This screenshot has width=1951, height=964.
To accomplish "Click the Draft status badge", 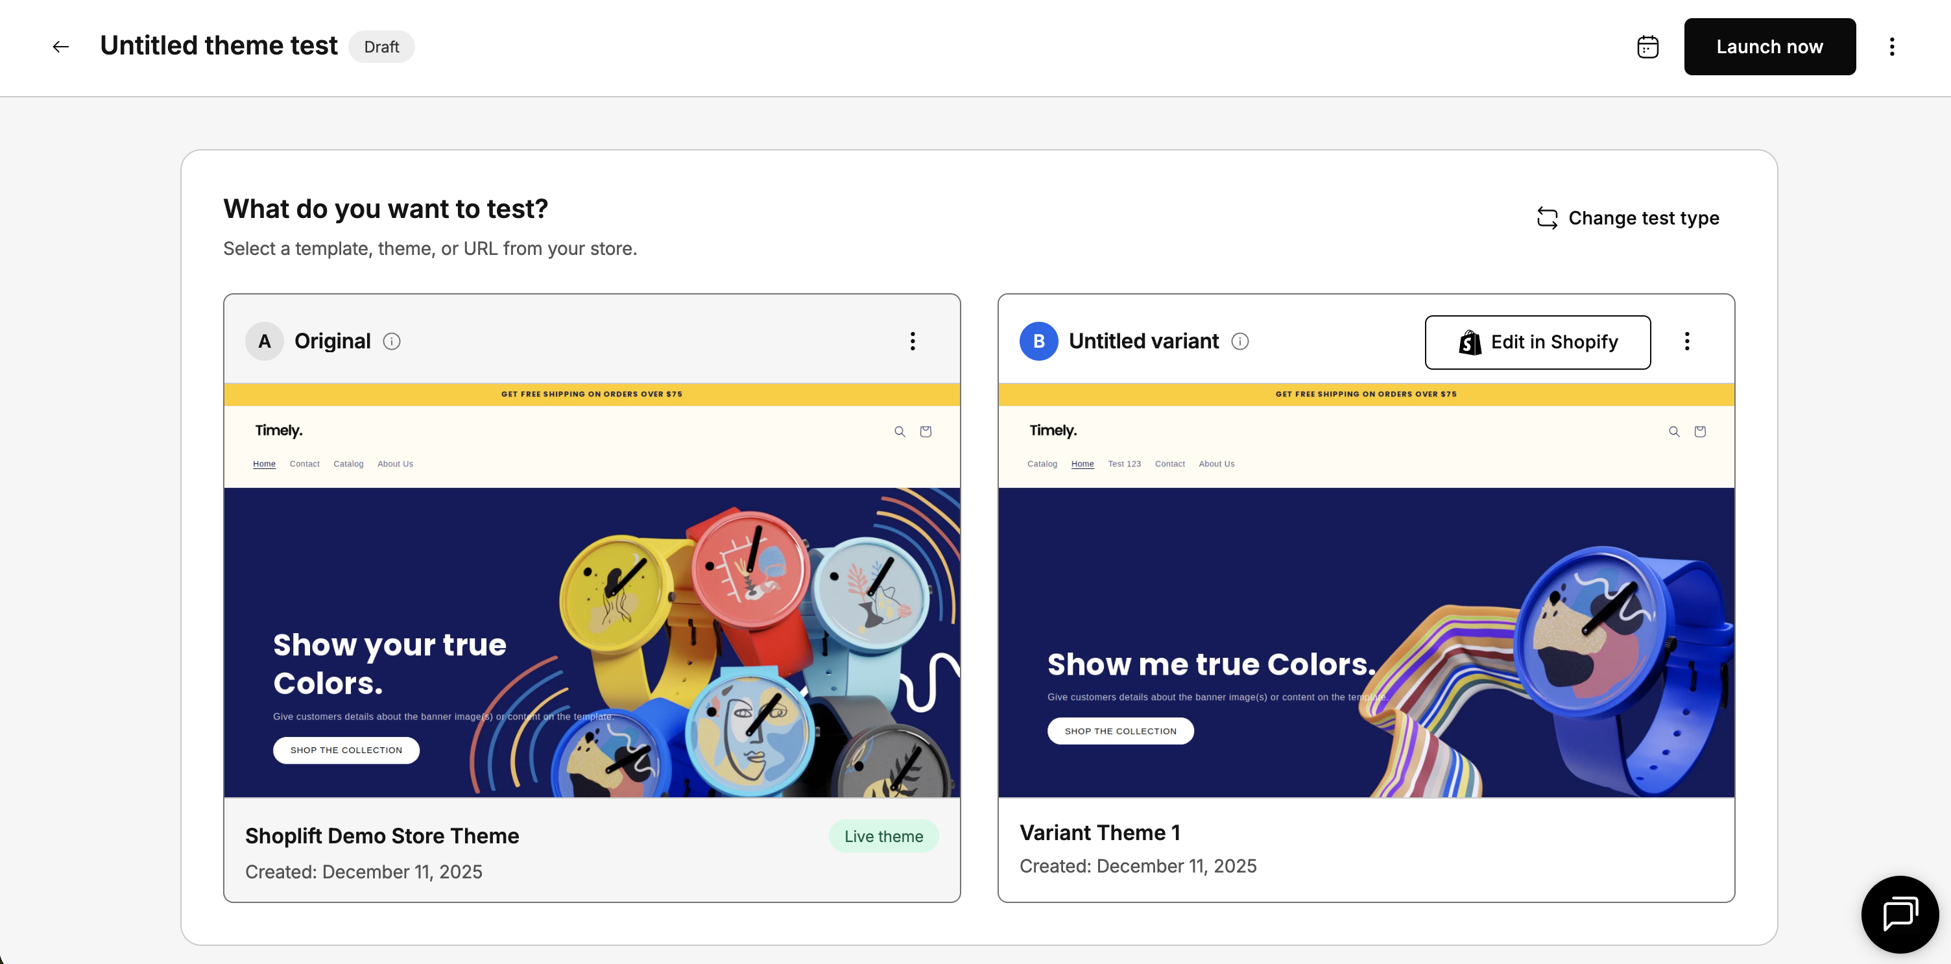I will coord(381,47).
